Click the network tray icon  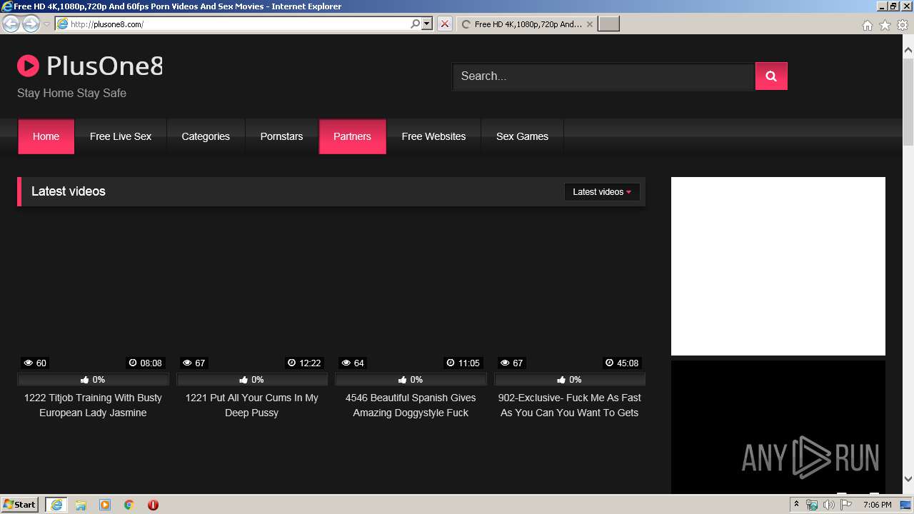[812, 505]
